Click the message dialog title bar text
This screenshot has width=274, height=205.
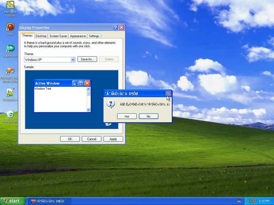[x=121, y=94]
